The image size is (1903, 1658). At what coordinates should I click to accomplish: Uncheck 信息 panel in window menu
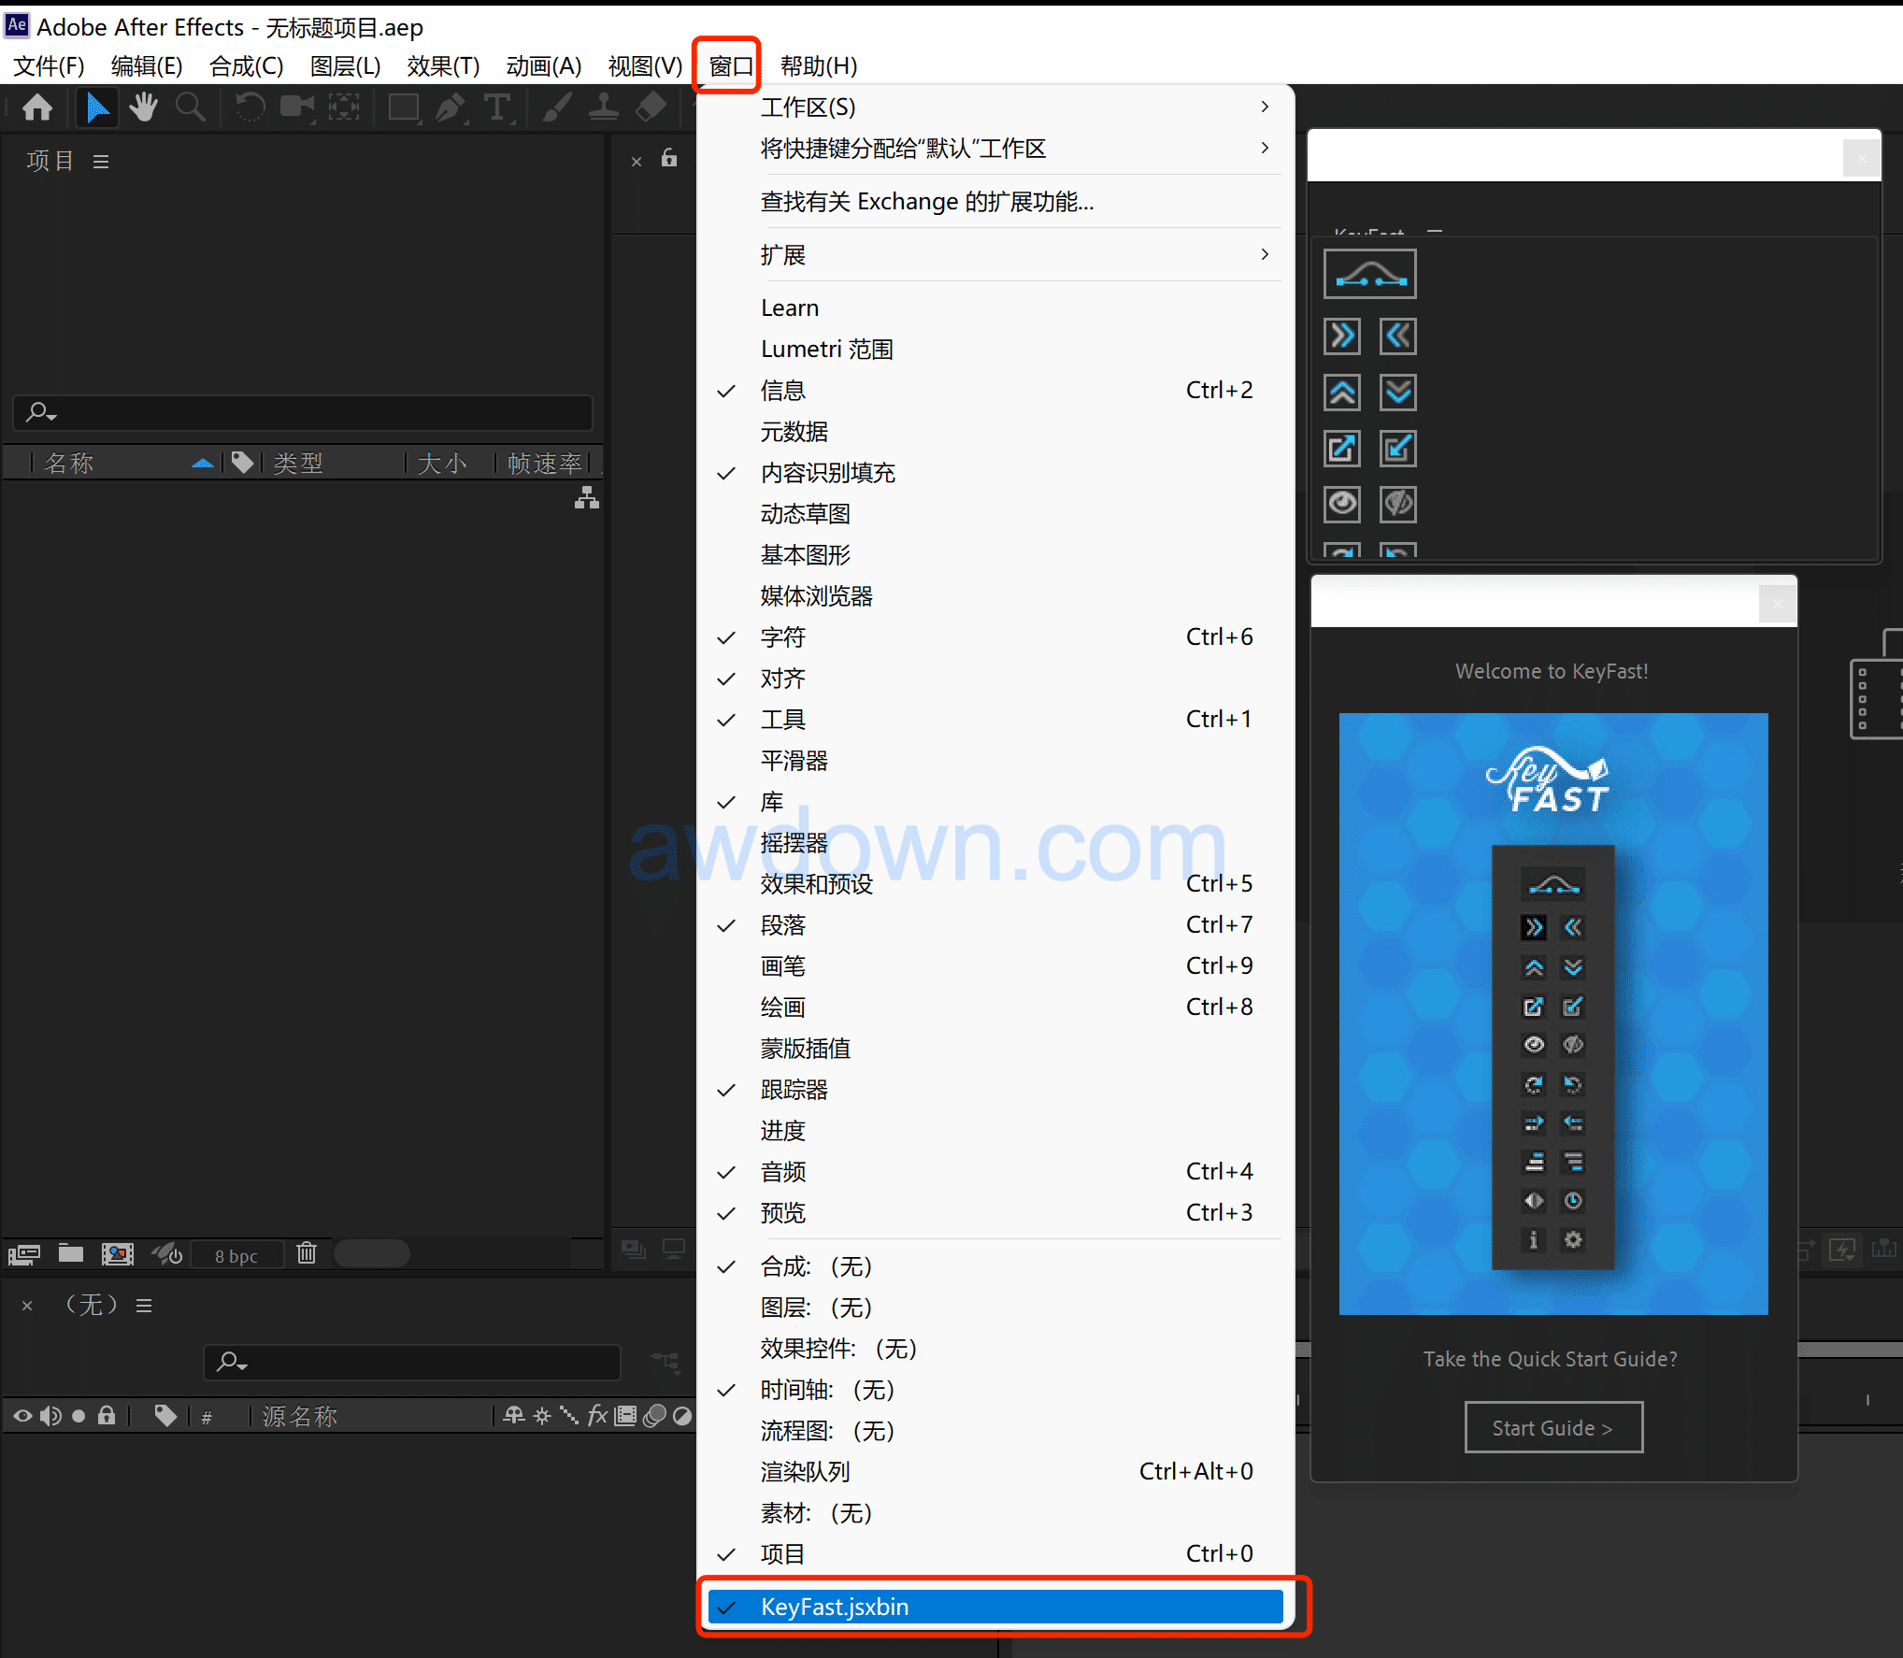click(x=783, y=391)
